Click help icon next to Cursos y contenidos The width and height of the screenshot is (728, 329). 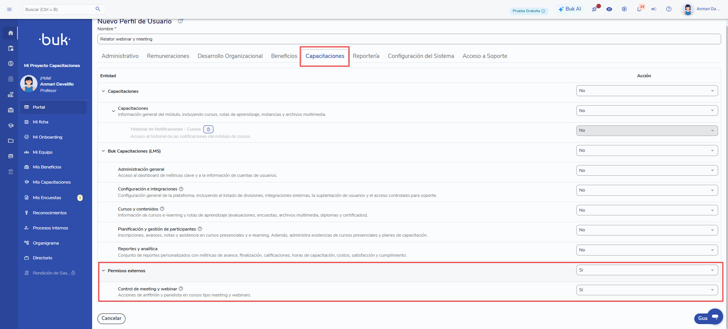162,209
